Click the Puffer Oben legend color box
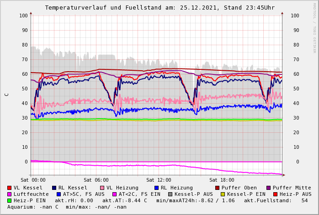This screenshot has width=319, height=215. tap(217, 188)
